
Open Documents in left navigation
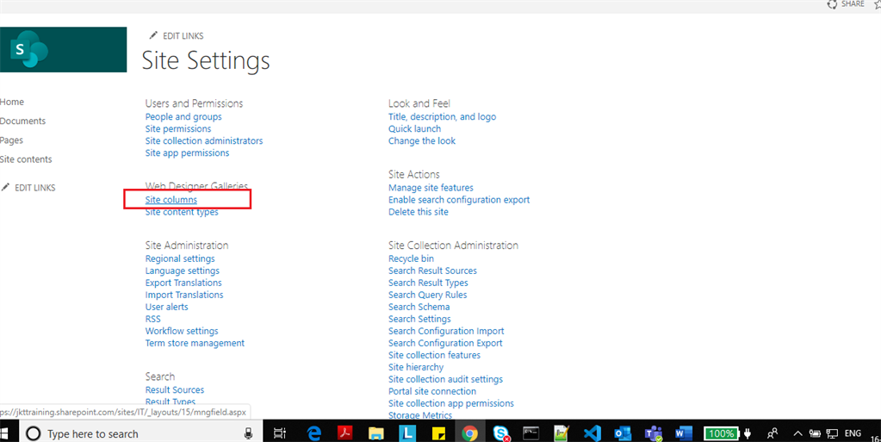pos(22,121)
